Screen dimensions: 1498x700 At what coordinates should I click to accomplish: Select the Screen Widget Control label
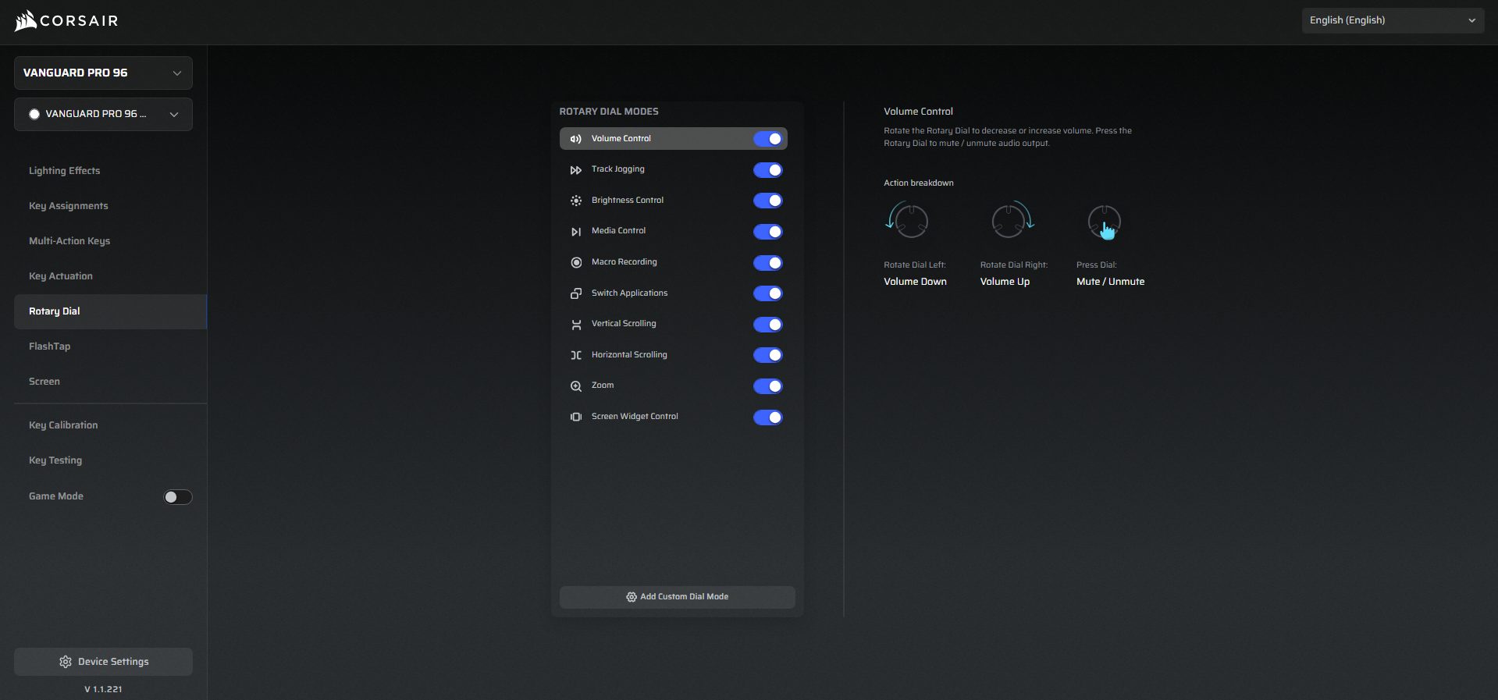[x=635, y=417]
